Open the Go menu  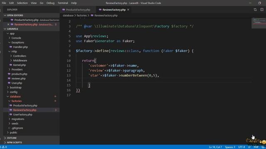coord(42,3)
